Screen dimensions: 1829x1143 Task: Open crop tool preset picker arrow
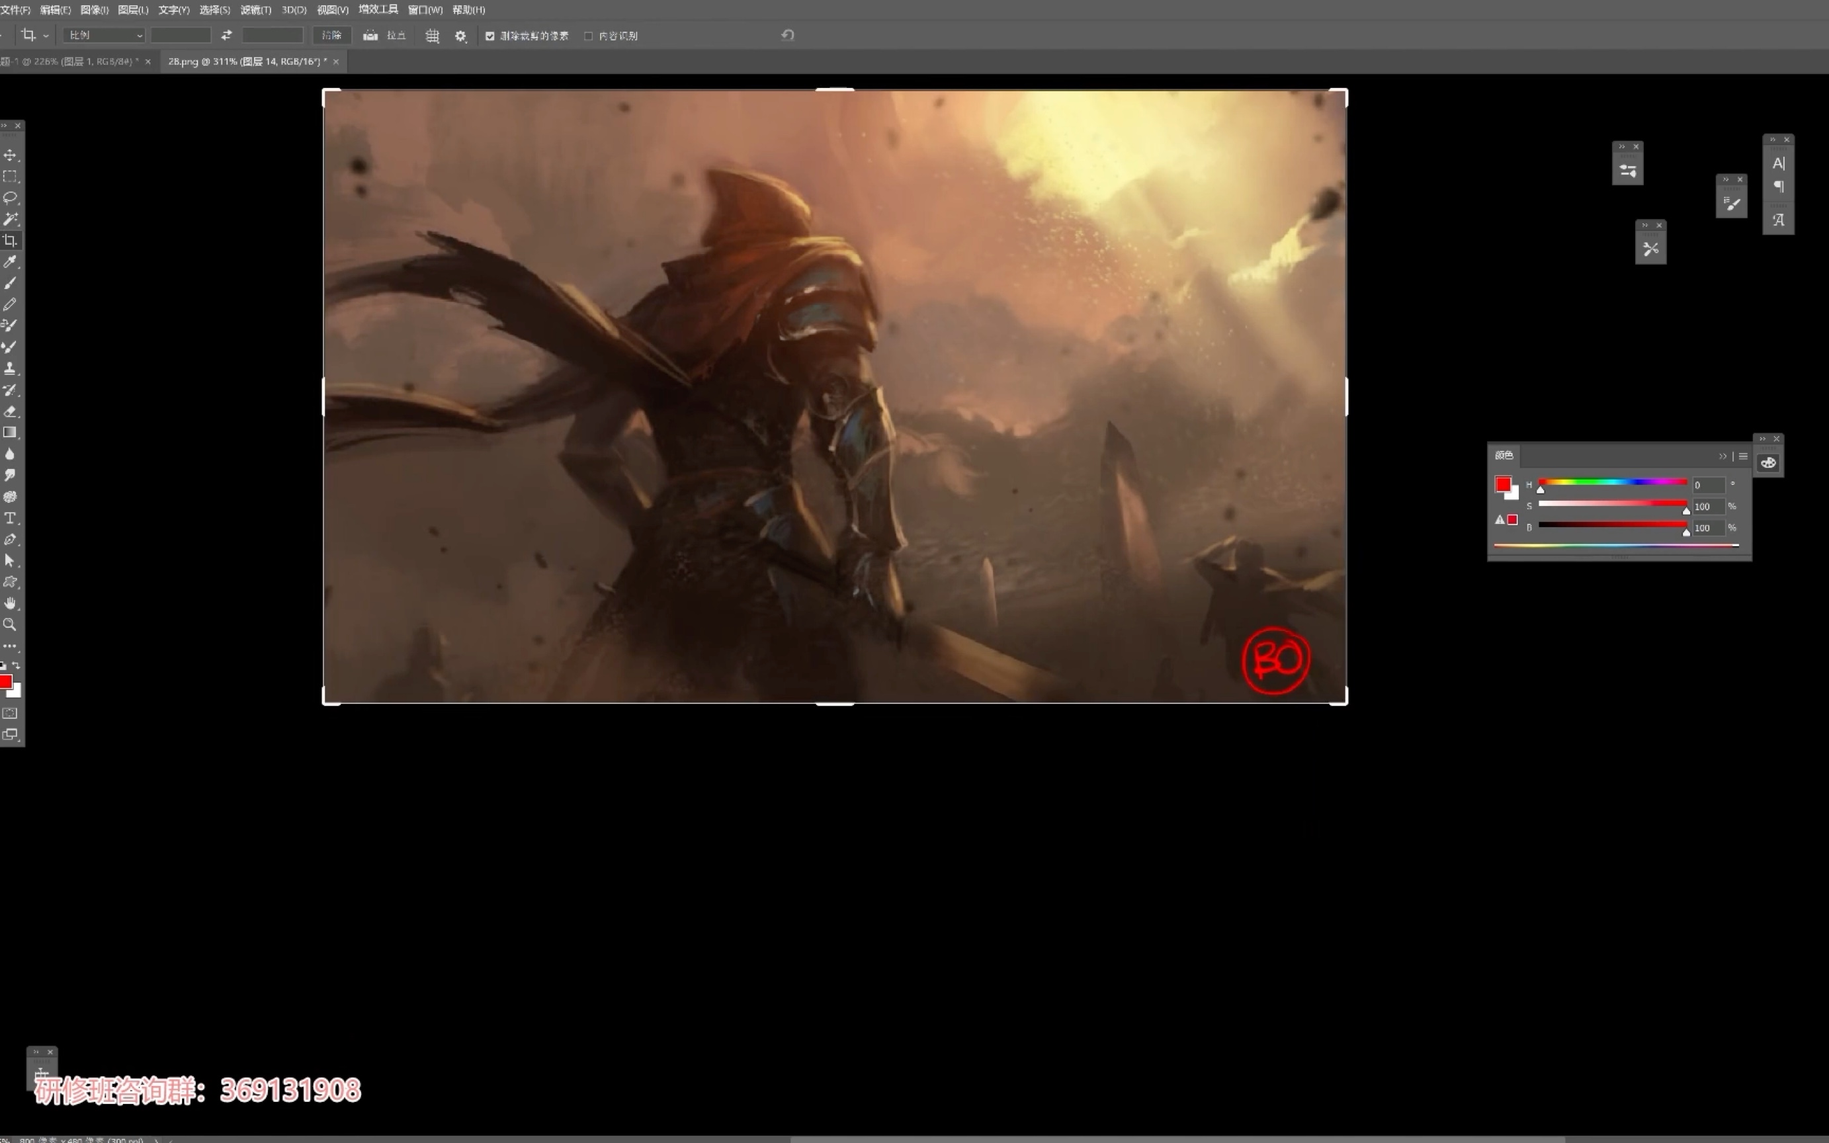[x=46, y=36]
